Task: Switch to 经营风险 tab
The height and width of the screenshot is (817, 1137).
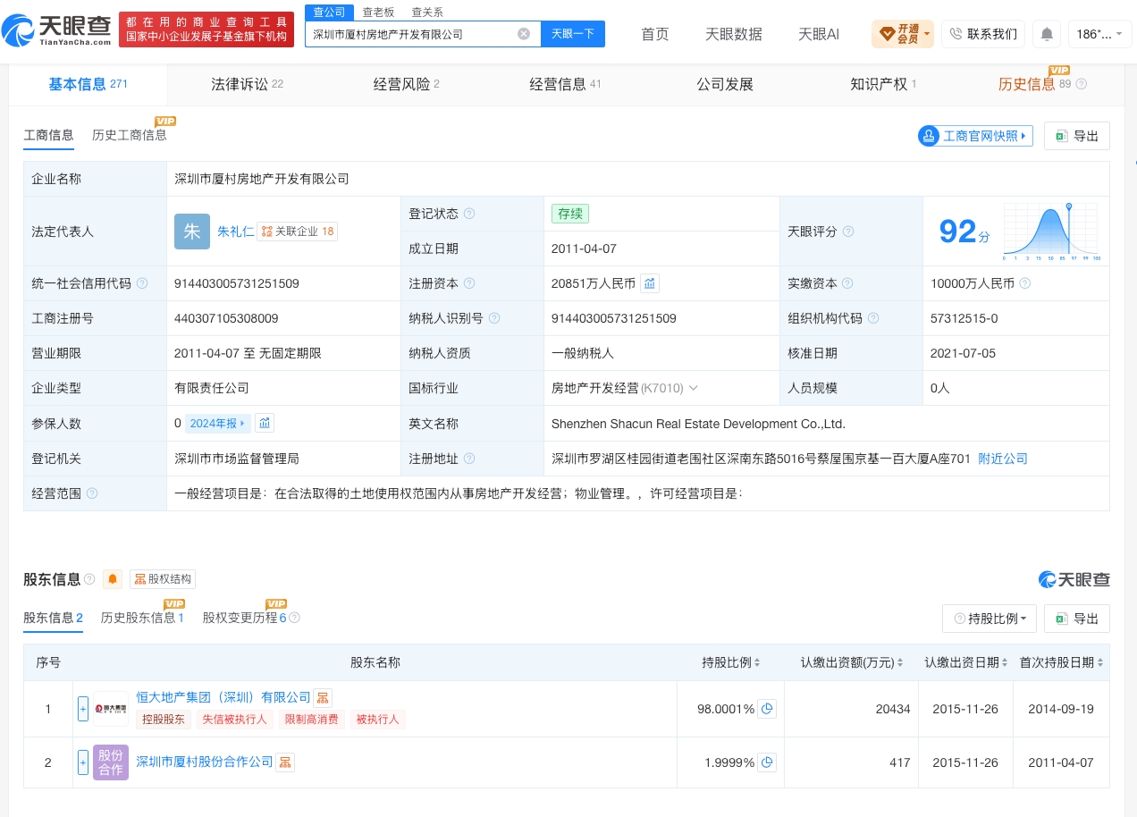Action: pos(406,84)
